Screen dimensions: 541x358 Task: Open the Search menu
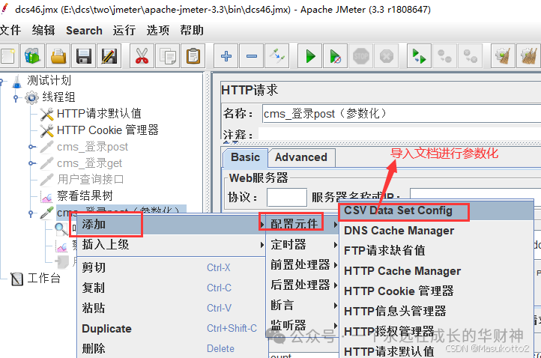point(84,31)
